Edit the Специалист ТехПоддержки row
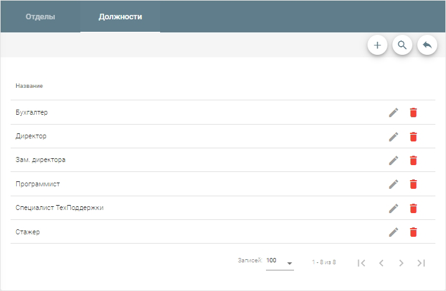Viewport: 446px width, 291px height. point(393,208)
